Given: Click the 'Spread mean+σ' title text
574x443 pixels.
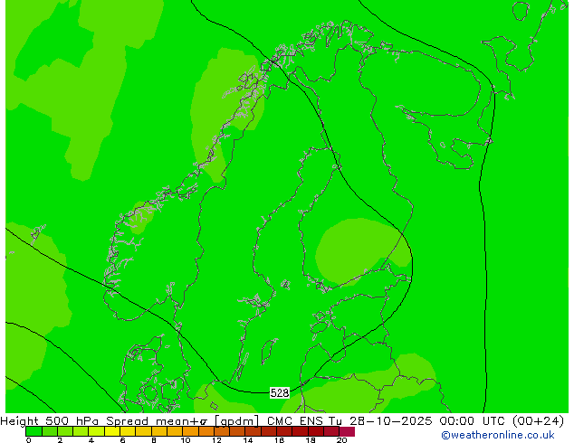Looking at the screenshot, I should point(157,420).
